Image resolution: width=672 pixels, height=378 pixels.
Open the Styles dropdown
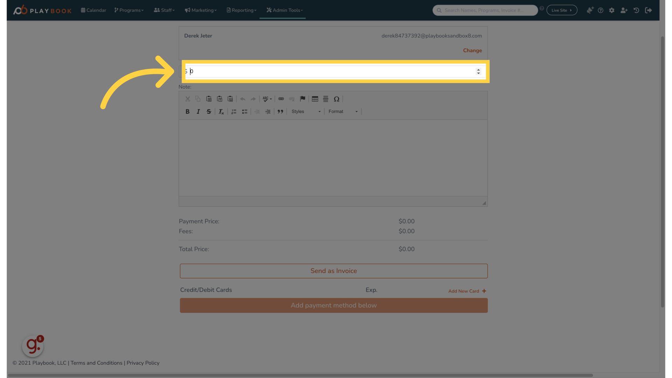[306, 112]
